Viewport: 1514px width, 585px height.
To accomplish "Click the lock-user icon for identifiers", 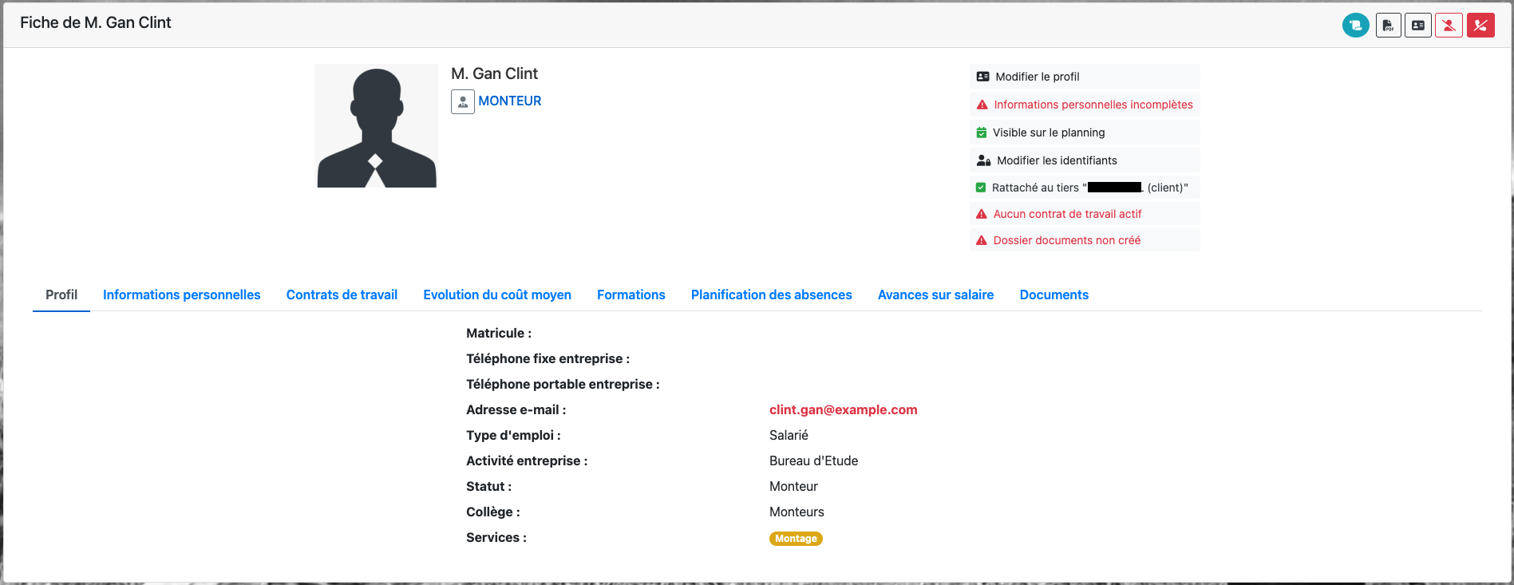I will (983, 160).
